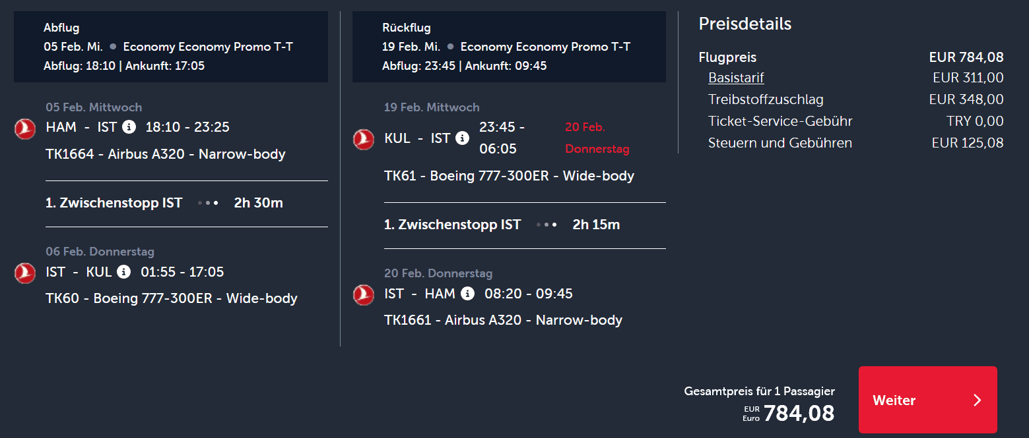Click the TK60 Boeing 777-300ER flight text
The width and height of the screenshot is (1029, 438).
coord(172,298)
